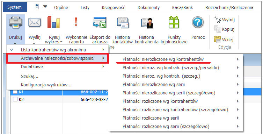This screenshot has height=136, width=263.
Task: Select Lista kontrahentów wg akronimu
Action: click(58, 50)
